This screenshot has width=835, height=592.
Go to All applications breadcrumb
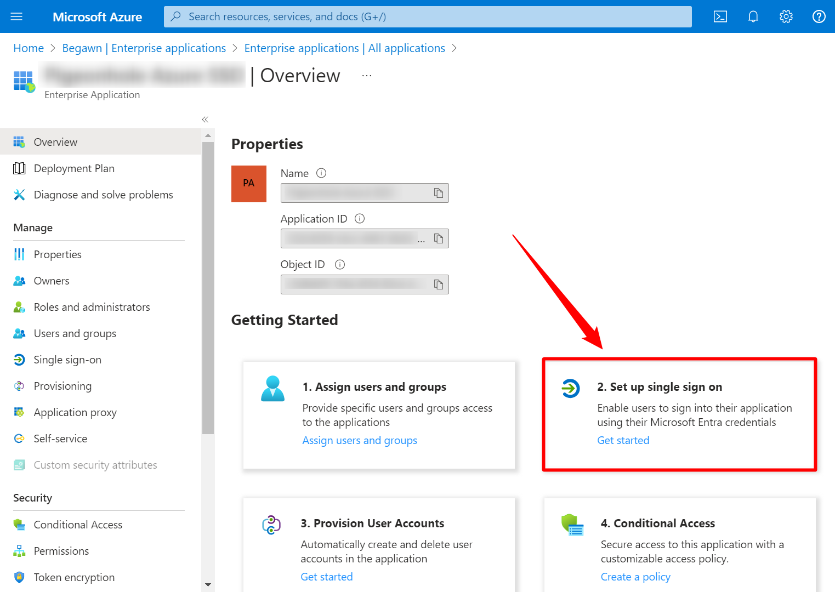pyautogui.click(x=345, y=48)
